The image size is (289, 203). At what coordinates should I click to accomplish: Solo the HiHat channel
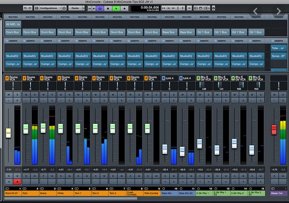click(x=70, y=95)
